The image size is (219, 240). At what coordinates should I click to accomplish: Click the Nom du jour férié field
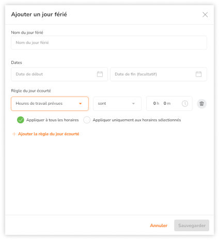coord(109,43)
